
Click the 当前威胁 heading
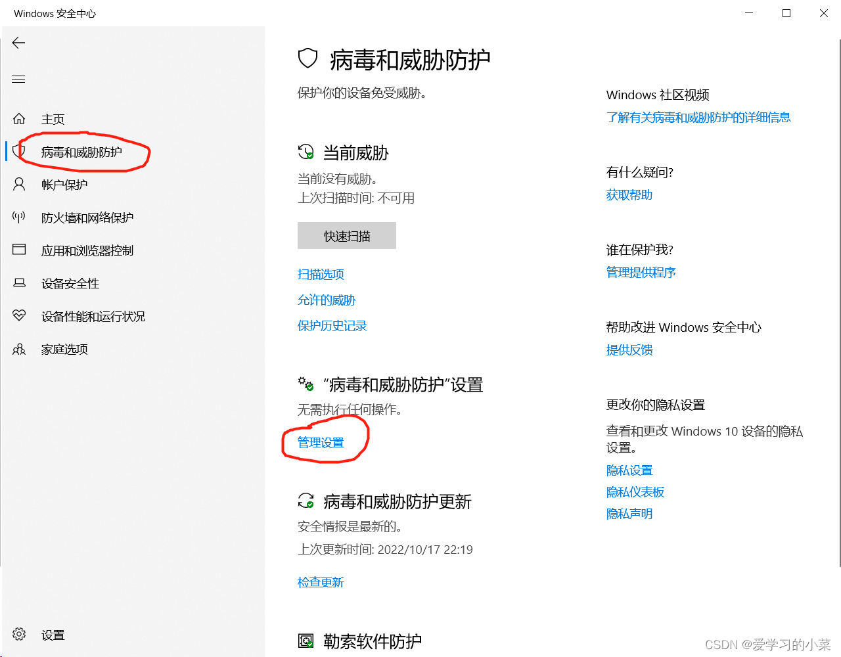[356, 153]
